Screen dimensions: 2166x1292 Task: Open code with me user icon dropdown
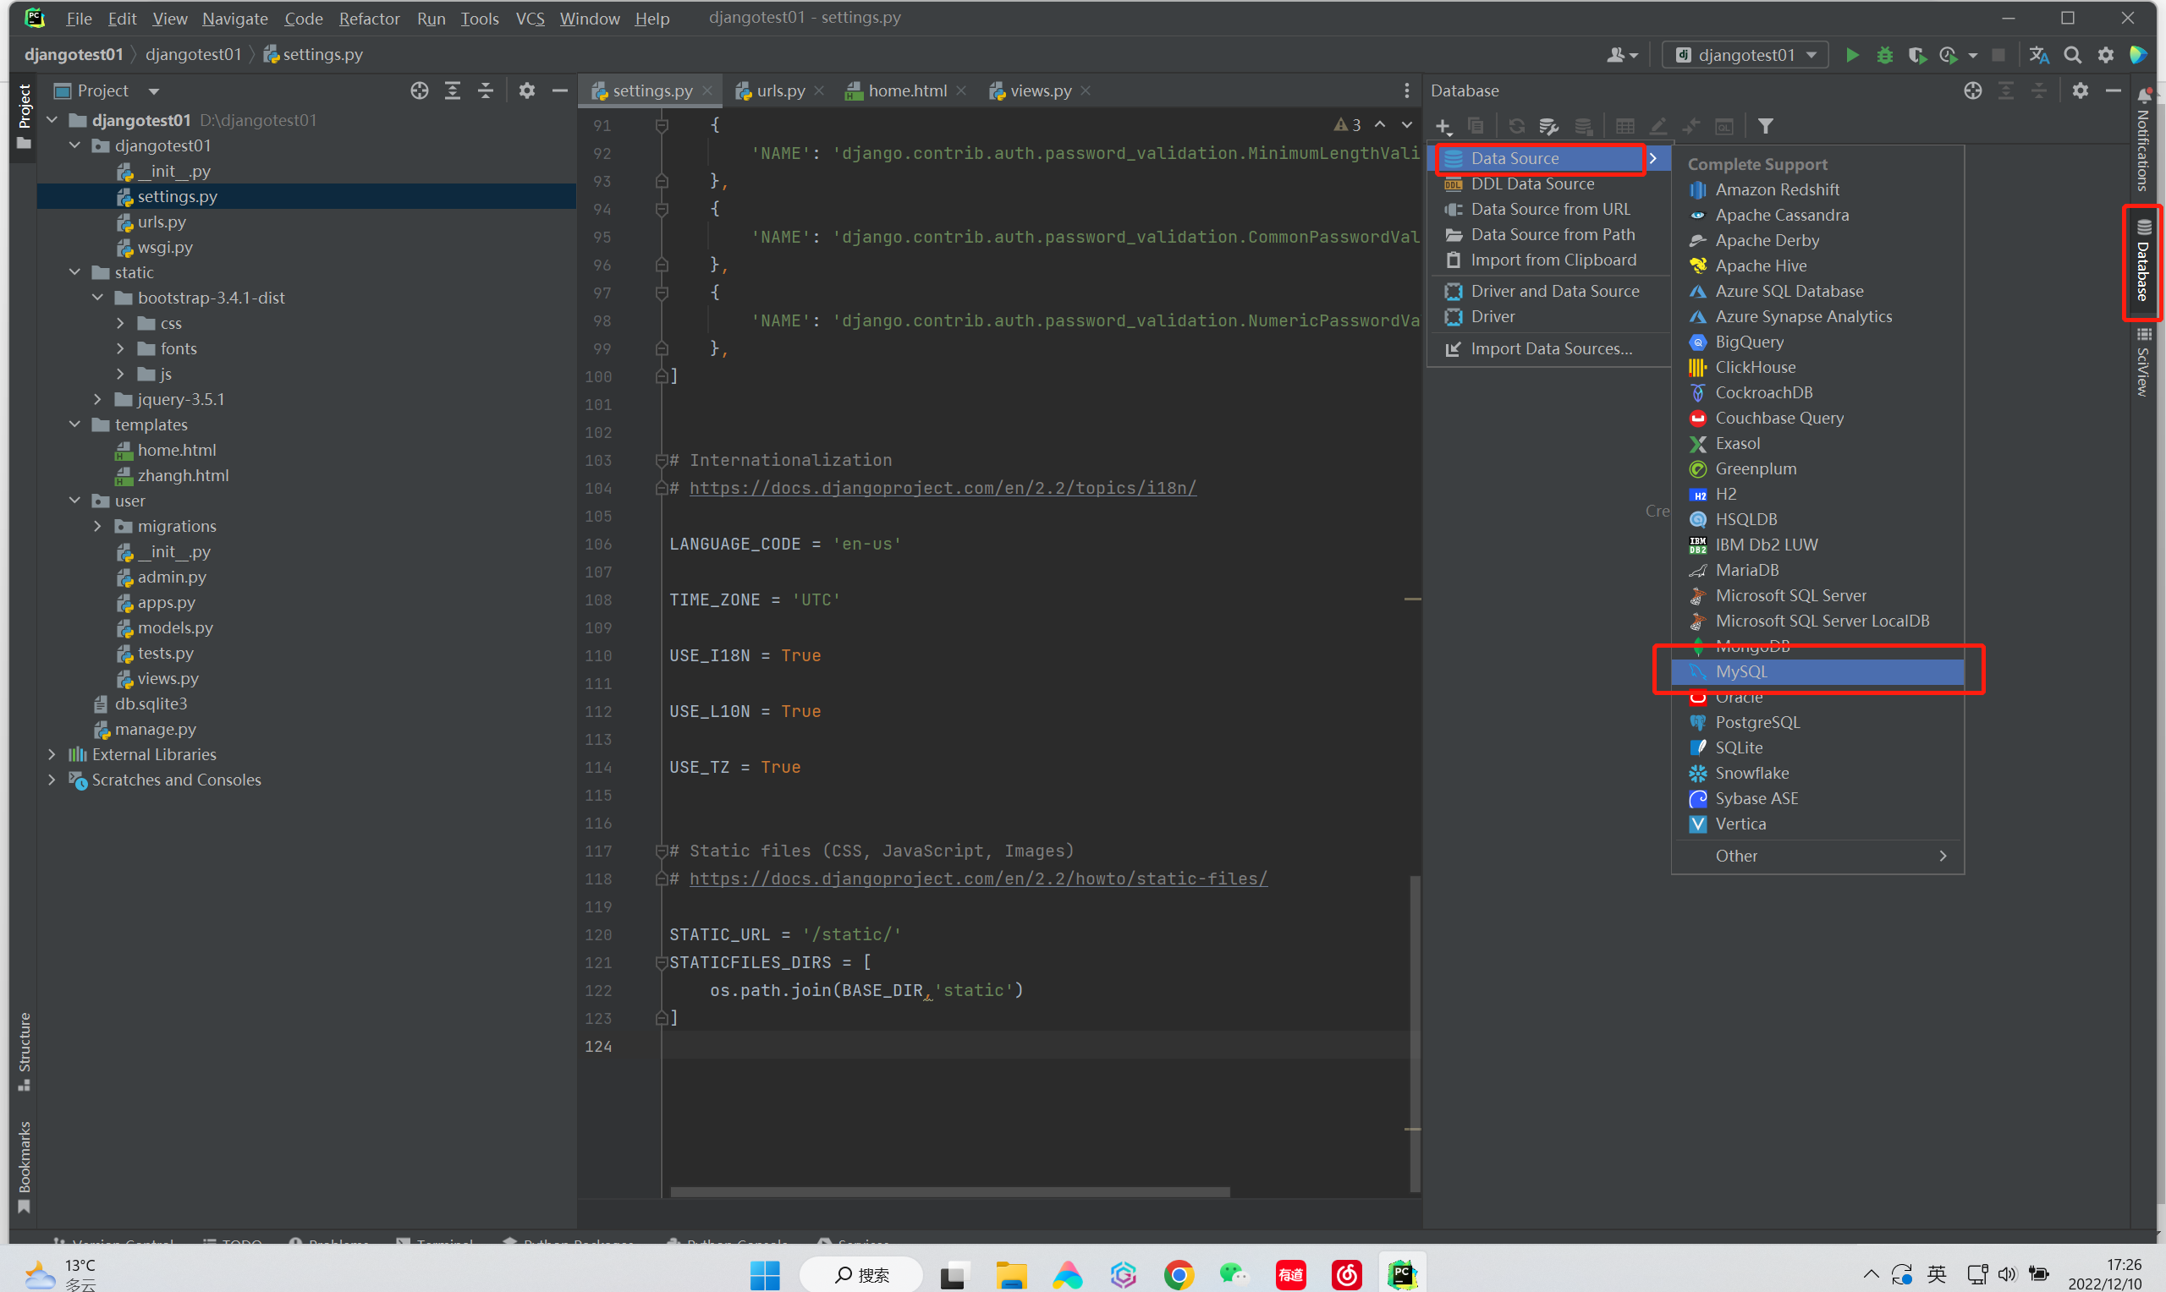coord(1621,55)
